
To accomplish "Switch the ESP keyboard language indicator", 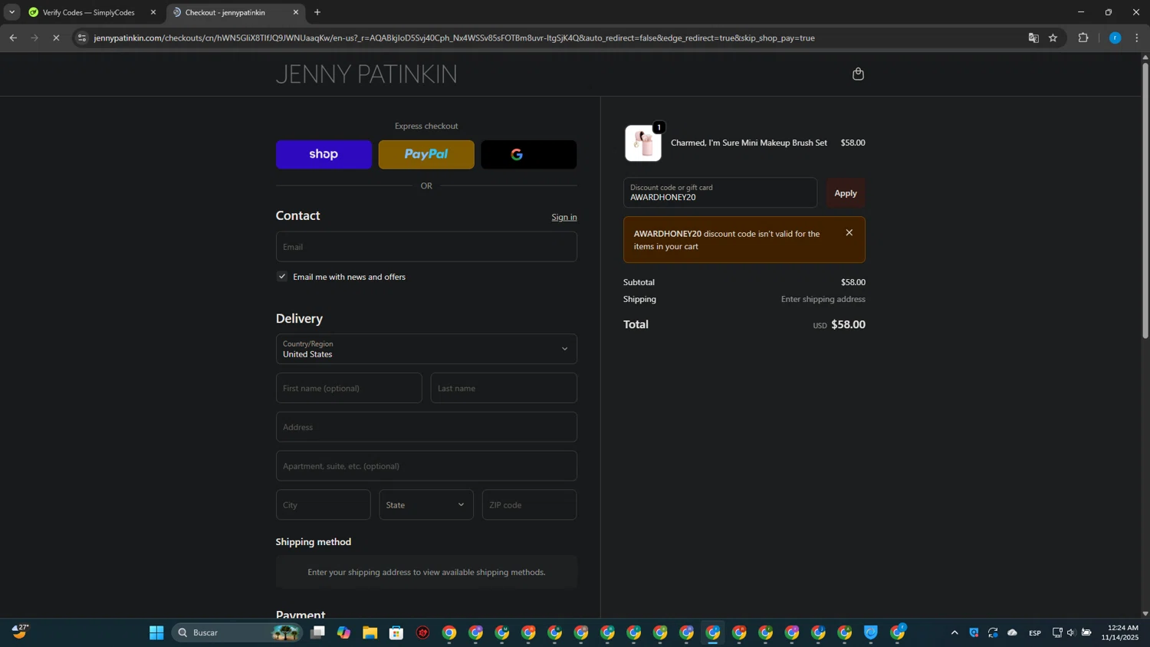I will [x=1035, y=632].
